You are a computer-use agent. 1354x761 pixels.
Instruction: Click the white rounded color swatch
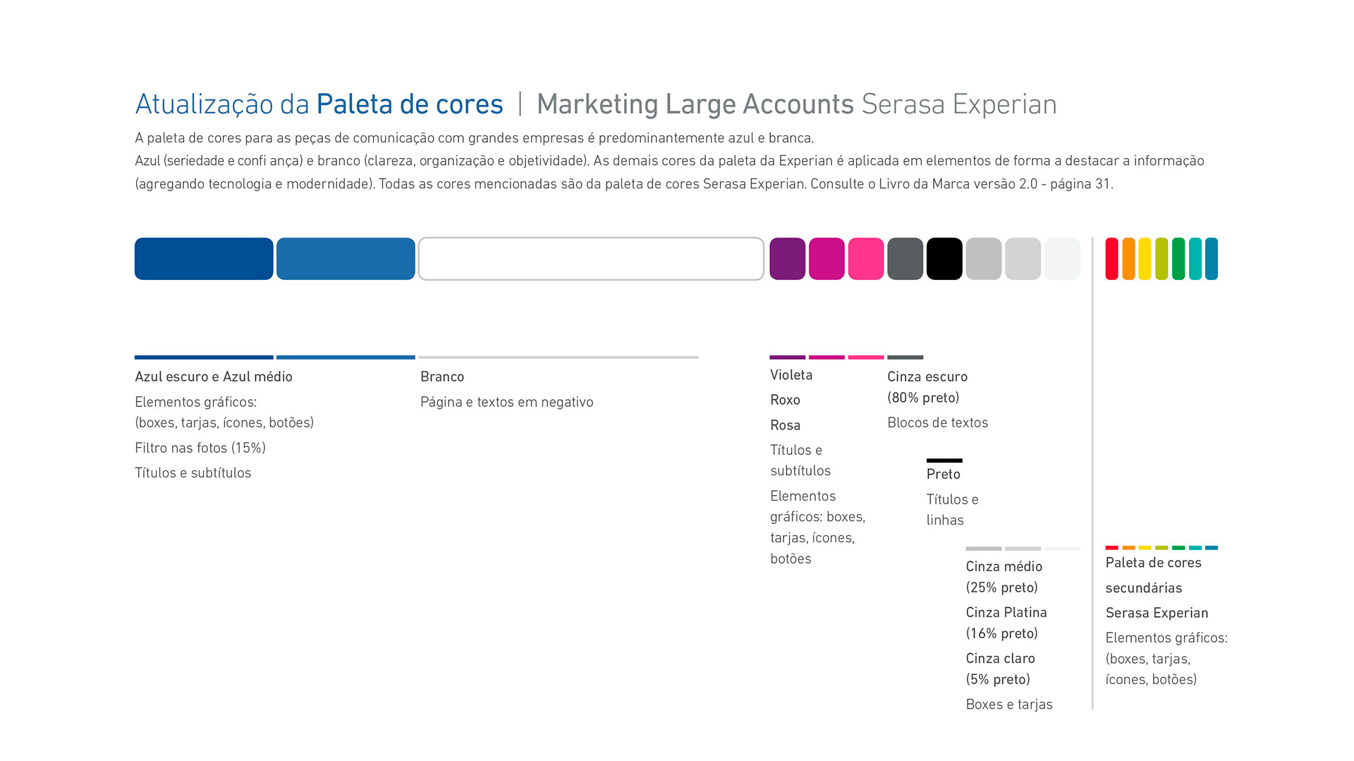point(591,259)
